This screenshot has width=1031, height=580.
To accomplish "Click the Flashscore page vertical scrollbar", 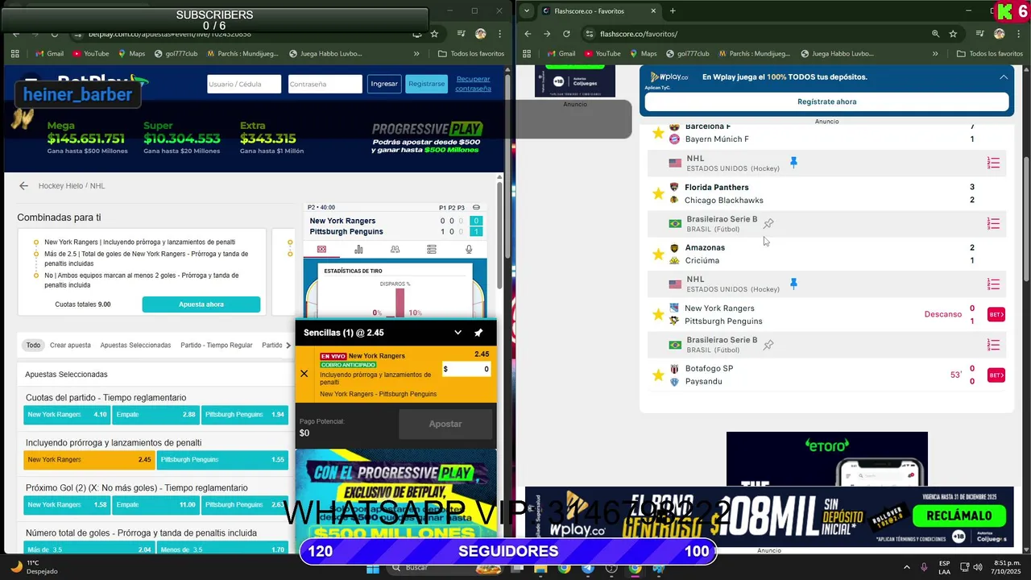I will click(1026, 217).
